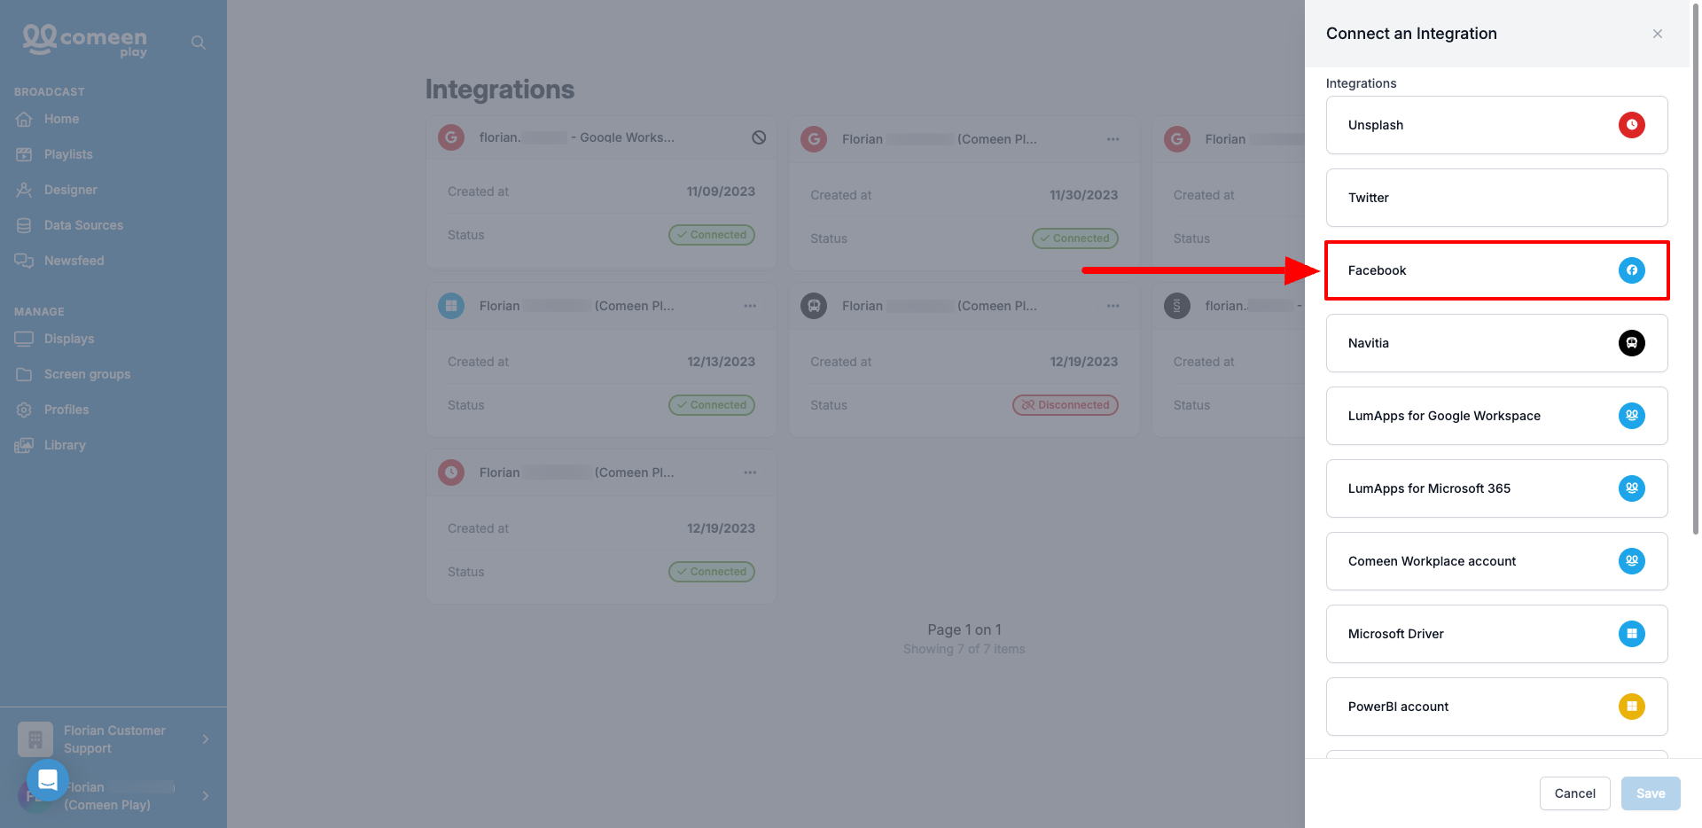
Task: Close the Connect an Integration panel
Action: click(1657, 34)
